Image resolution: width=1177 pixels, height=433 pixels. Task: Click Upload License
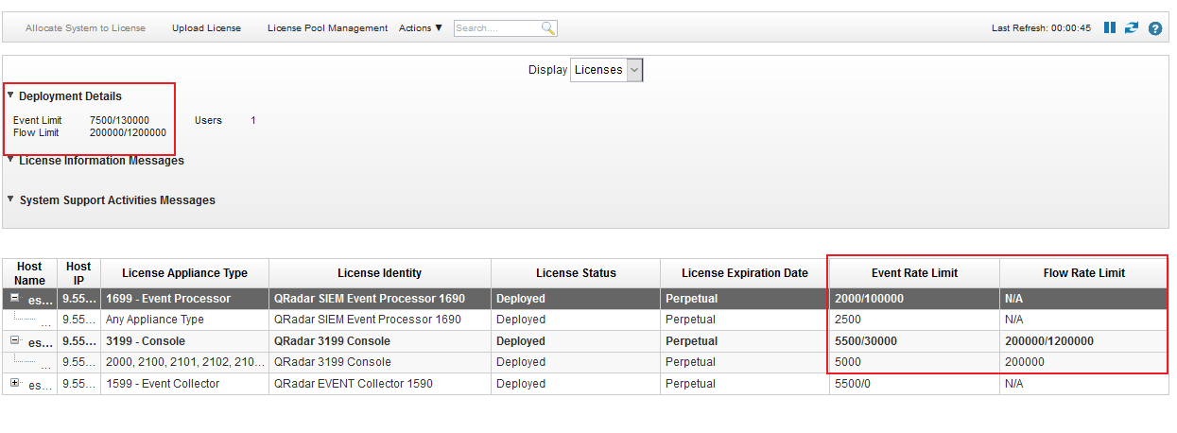pyautogui.click(x=206, y=28)
